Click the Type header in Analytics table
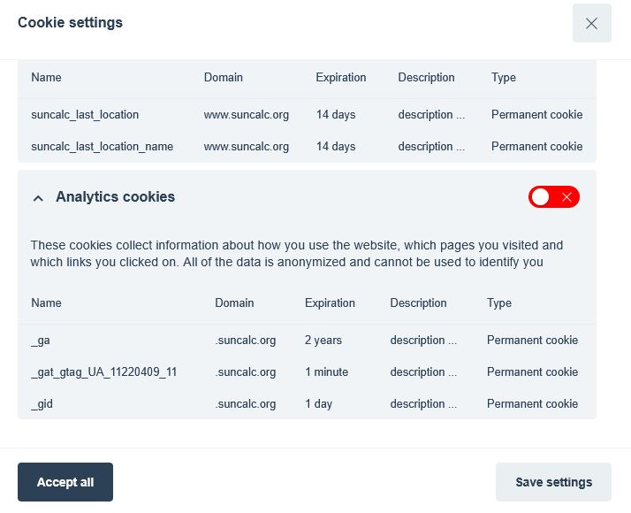 [498, 303]
